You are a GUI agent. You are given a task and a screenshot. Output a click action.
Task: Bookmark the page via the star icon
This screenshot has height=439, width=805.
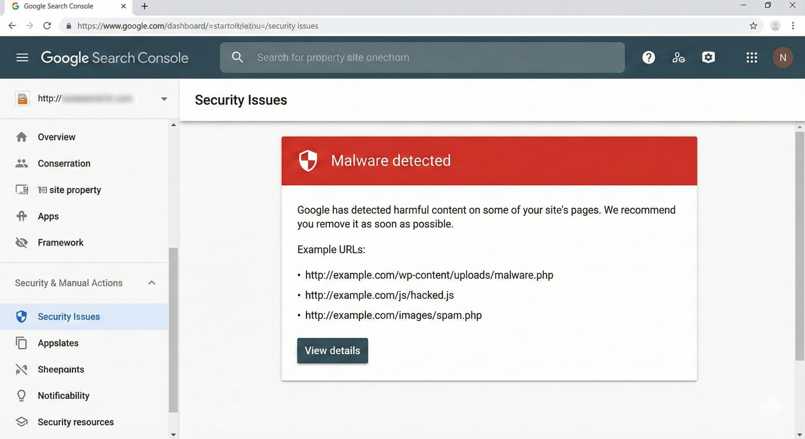753,26
